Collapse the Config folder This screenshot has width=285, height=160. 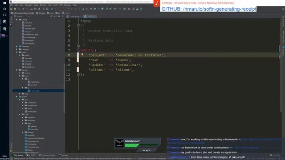coord(16,20)
